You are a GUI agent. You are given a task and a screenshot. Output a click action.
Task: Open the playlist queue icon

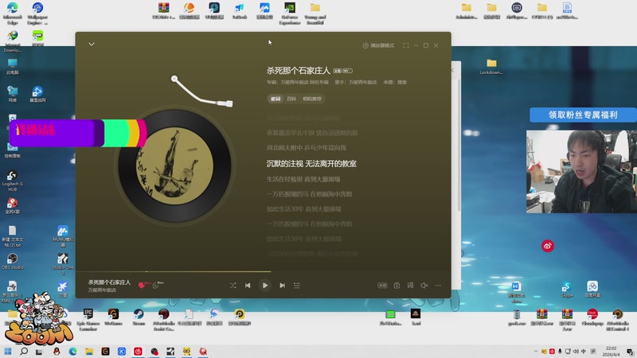click(x=297, y=286)
